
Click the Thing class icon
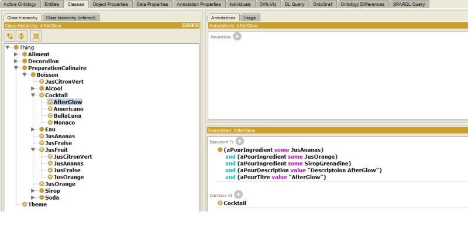point(16,47)
